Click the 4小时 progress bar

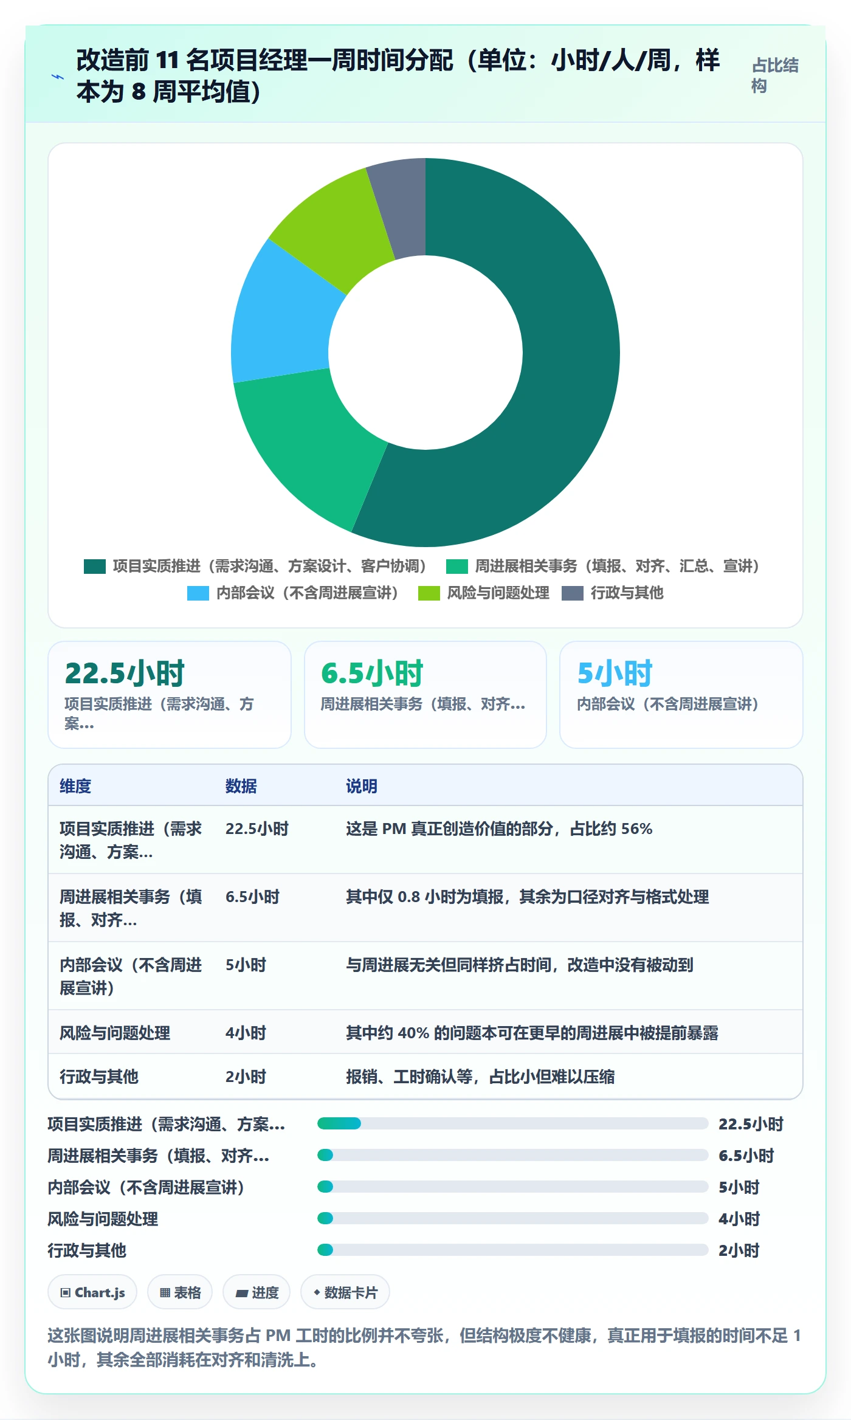click(x=512, y=1218)
